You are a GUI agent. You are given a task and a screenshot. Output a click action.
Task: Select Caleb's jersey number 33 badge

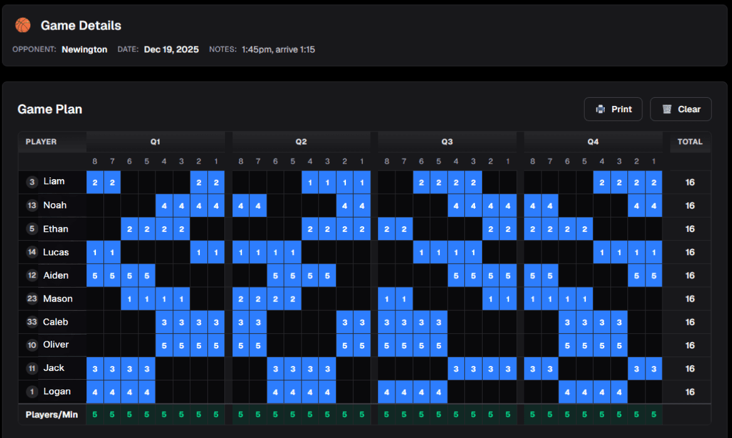[32, 322]
